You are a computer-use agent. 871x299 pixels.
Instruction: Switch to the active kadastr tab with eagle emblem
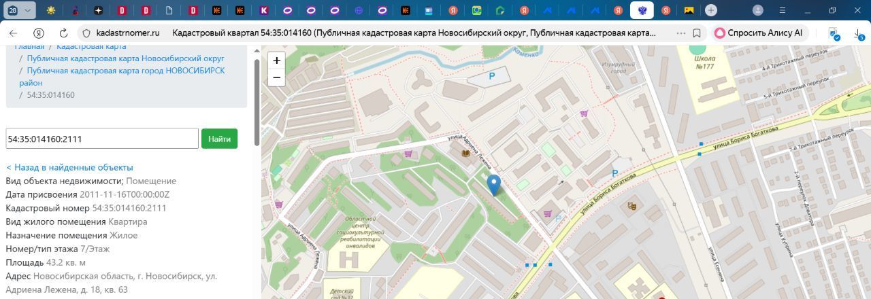coord(642,10)
